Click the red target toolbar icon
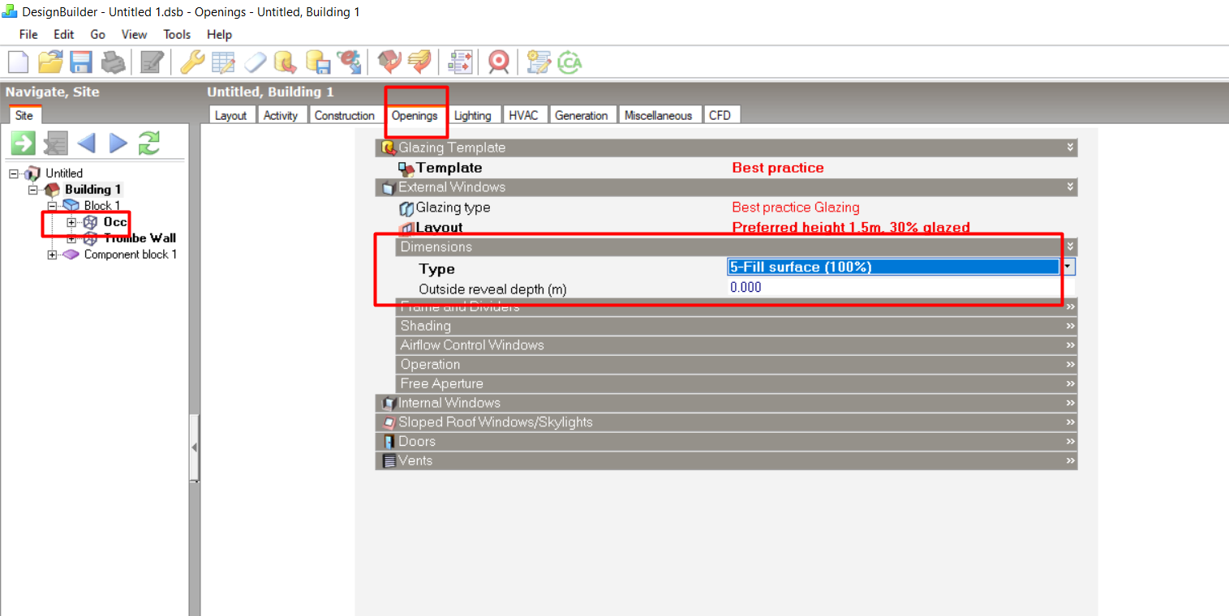1229x616 pixels. click(498, 62)
